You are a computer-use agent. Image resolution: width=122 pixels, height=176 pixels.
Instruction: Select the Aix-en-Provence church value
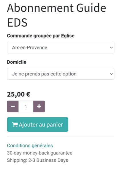[30, 48]
